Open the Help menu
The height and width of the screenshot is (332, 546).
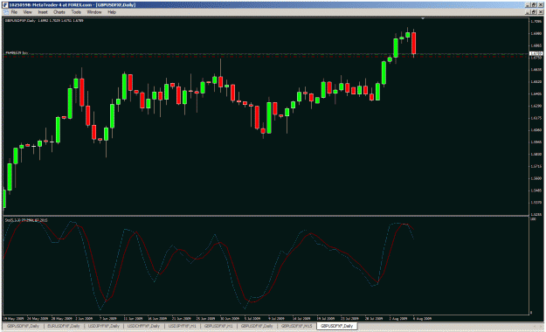coord(112,12)
